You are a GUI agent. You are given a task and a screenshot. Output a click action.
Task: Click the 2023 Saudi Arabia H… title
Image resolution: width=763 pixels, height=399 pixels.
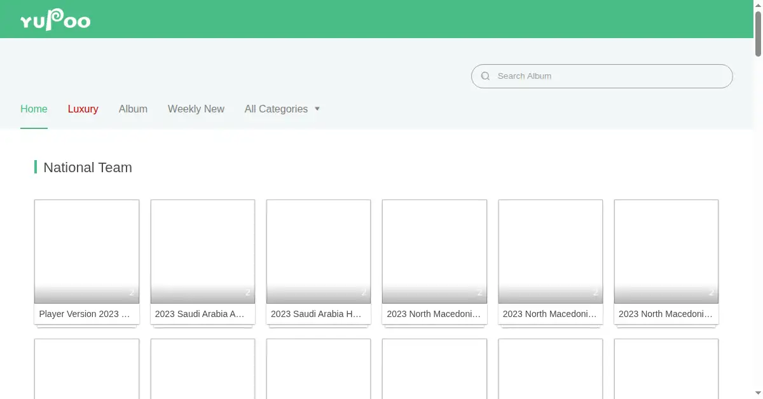point(317,314)
